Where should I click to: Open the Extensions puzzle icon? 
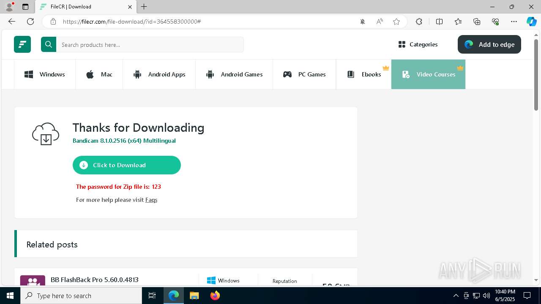pos(419,22)
